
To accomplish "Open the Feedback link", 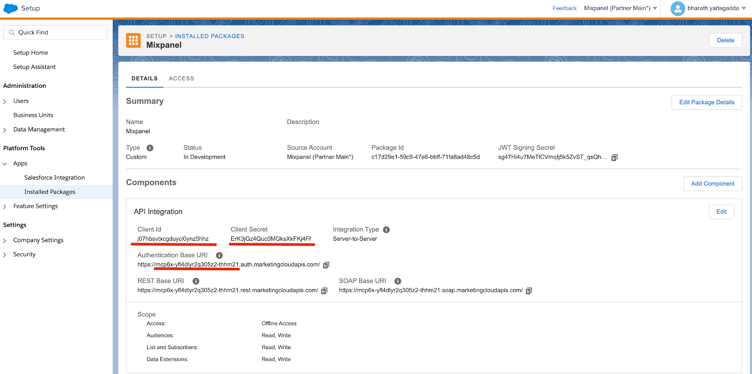I will (x=564, y=8).
